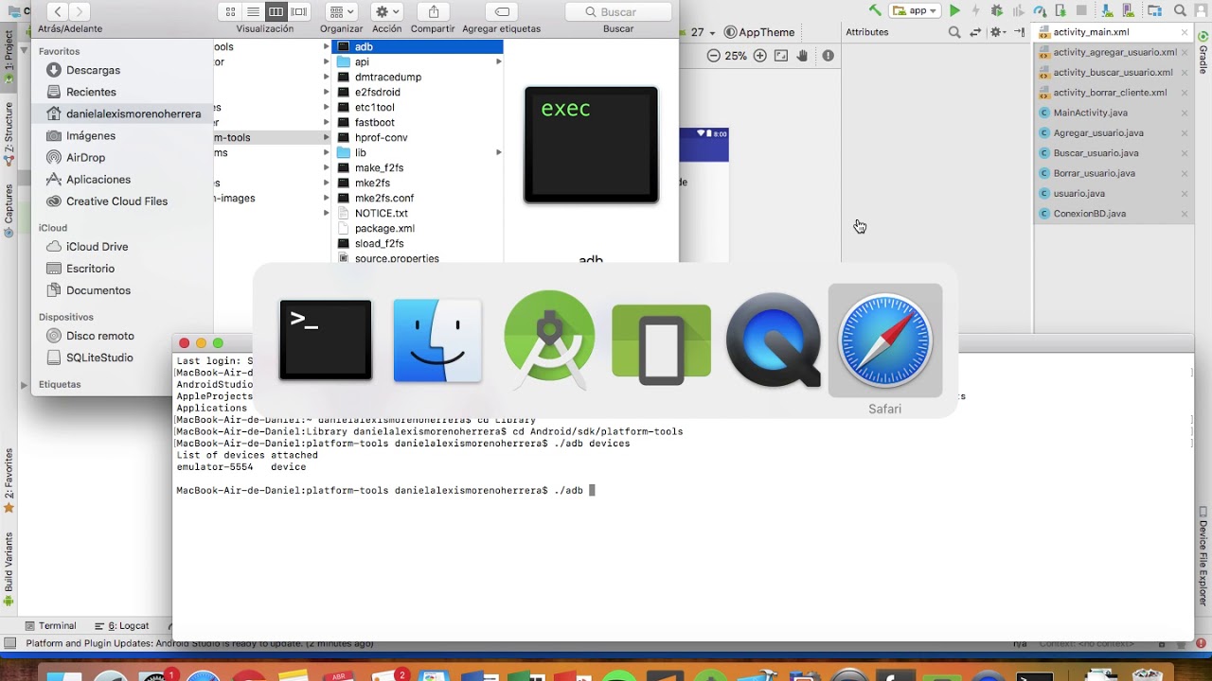The image size is (1212, 681).
Task: Open the activity_main.xml editor tab
Action: (1091, 31)
